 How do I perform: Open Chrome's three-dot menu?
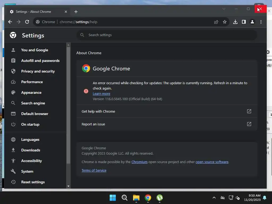click(261, 22)
